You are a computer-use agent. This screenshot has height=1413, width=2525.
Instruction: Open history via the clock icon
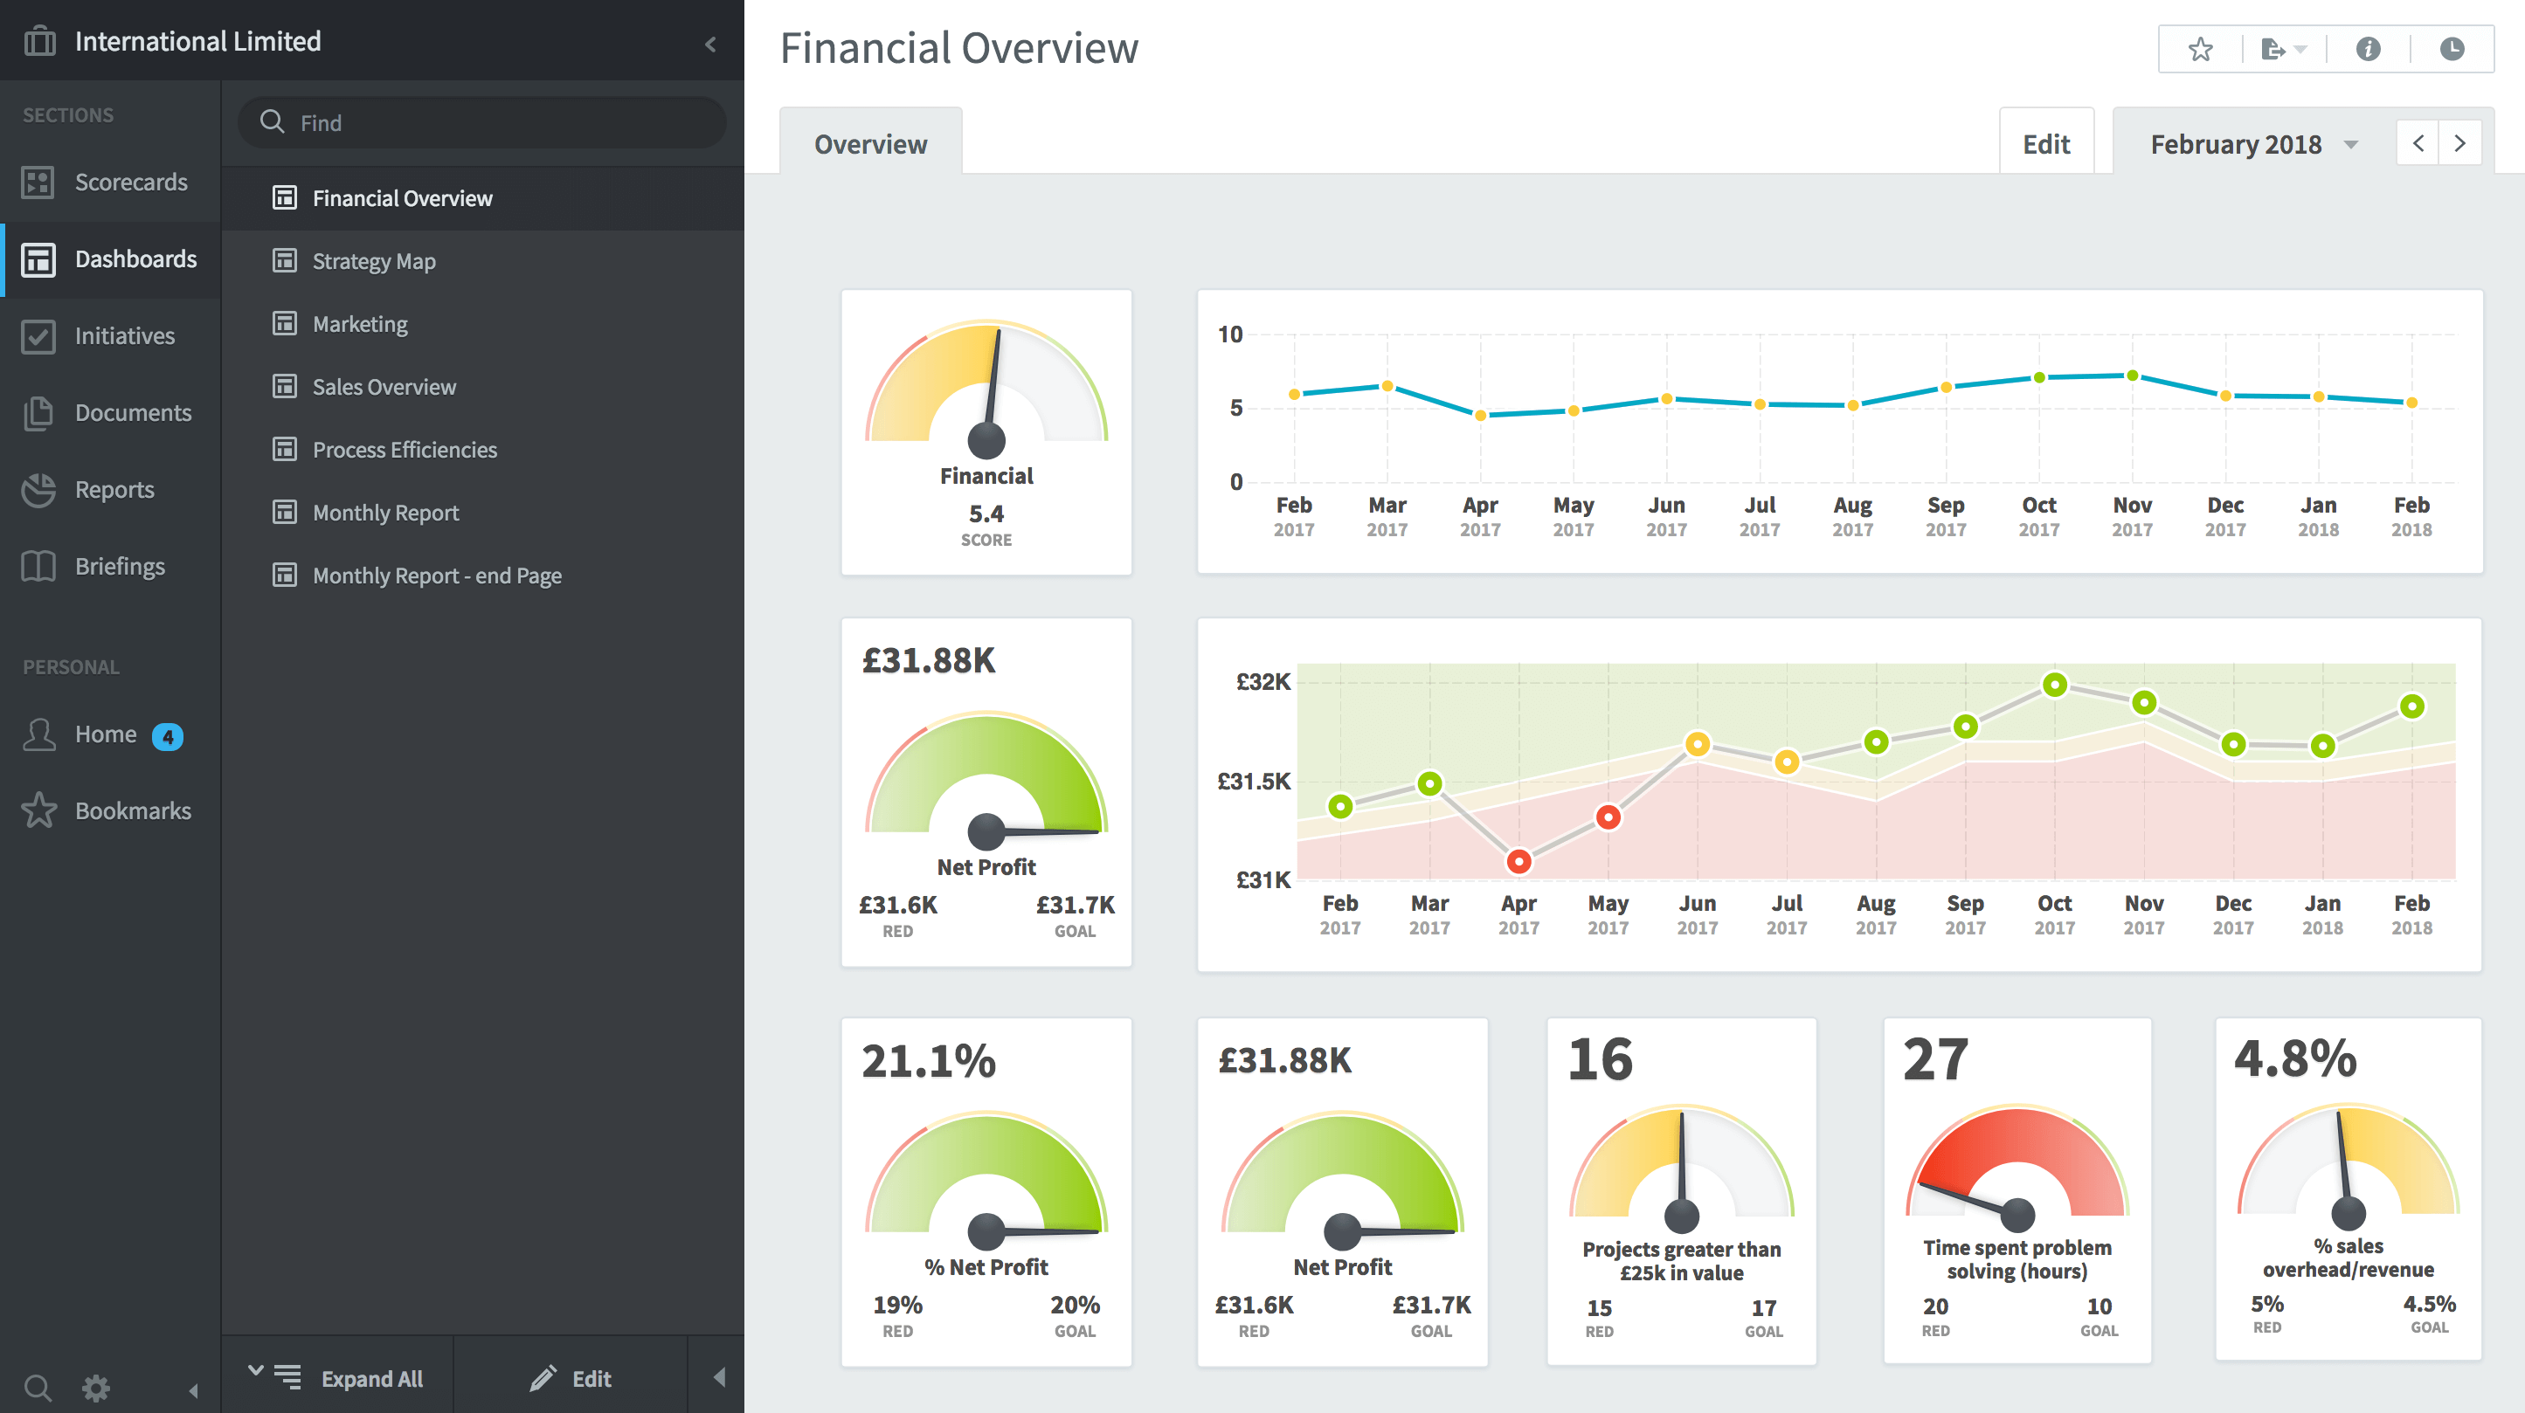click(x=2452, y=49)
